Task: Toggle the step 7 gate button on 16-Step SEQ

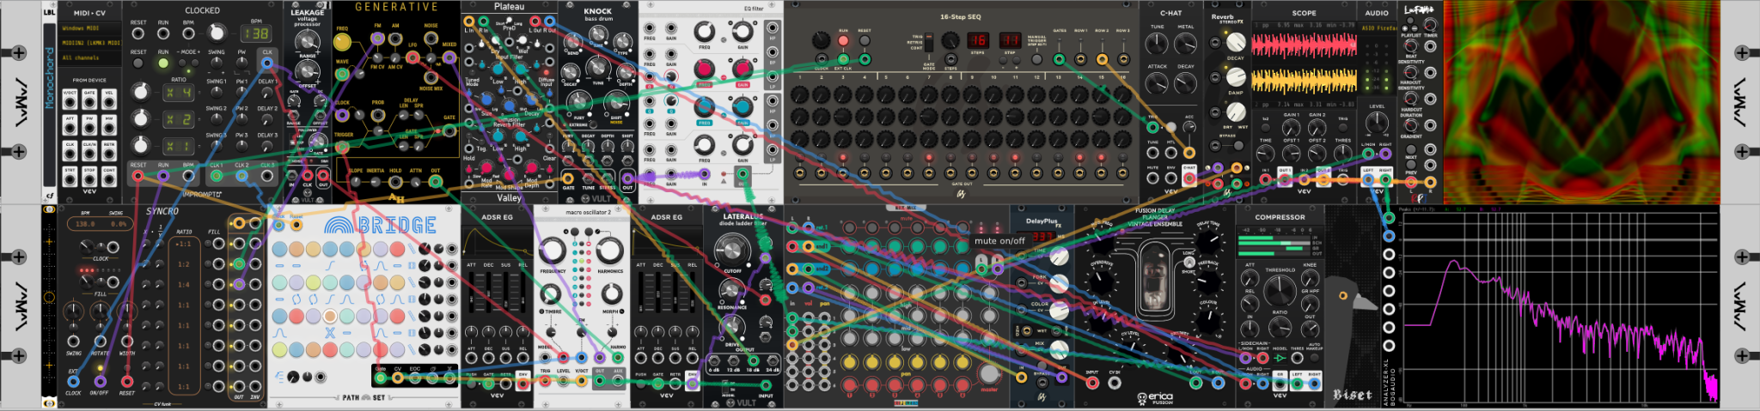Action: (x=929, y=159)
